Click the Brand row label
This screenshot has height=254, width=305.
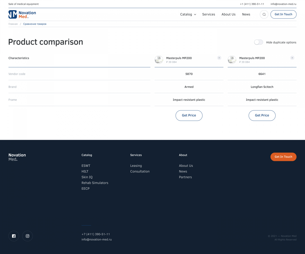12,87
